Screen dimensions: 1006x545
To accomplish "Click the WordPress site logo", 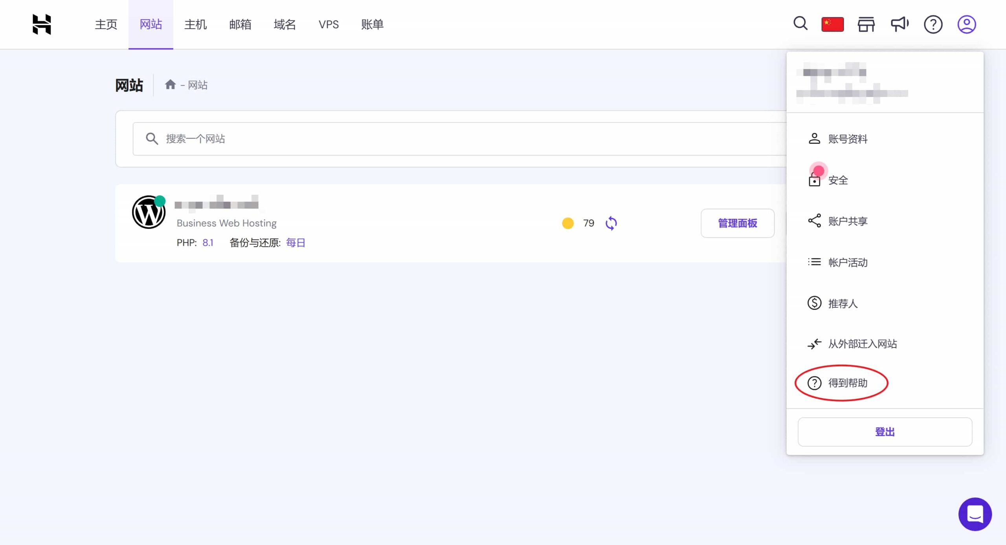I will (149, 212).
